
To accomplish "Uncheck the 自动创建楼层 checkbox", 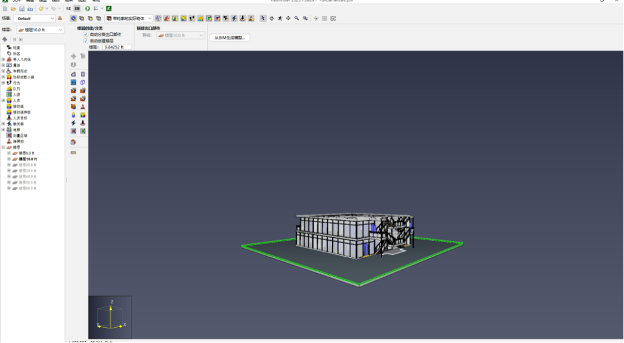I will [86, 41].
